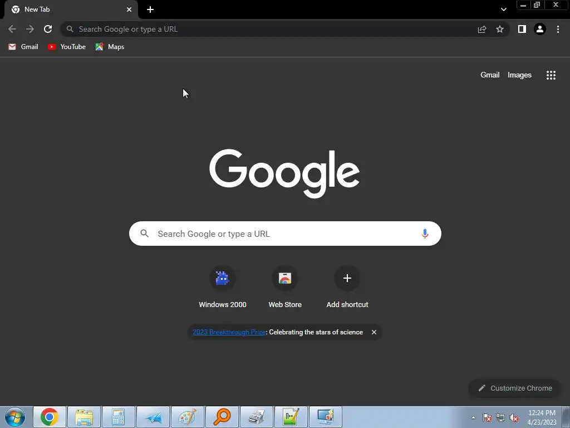Open the 2023 Breakthrough Prize link
Screen dimensions: 570x428
pyautogui.click(x=229, y=332)
